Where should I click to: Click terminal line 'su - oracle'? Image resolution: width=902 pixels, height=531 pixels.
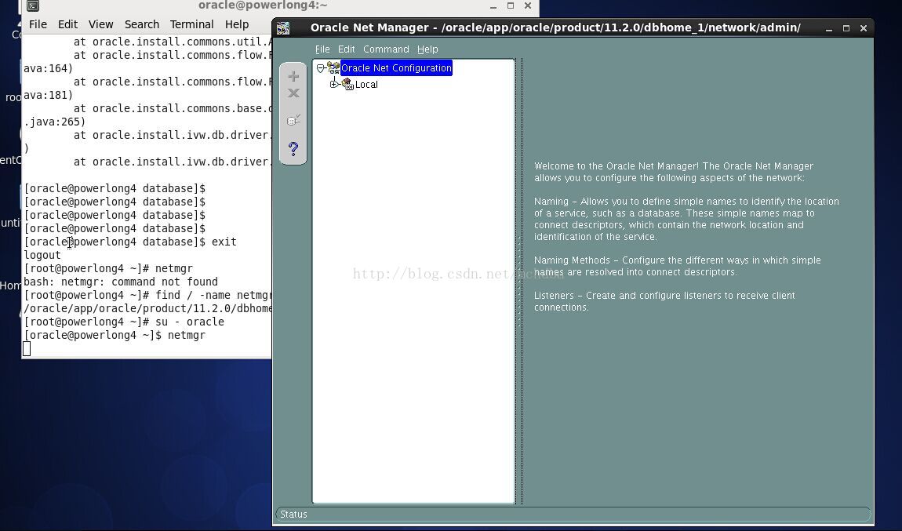point(124,322)
